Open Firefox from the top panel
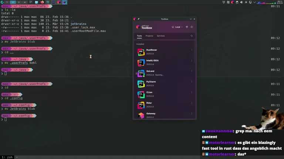This screenshot has height=159, width=284. pos(42,2)
